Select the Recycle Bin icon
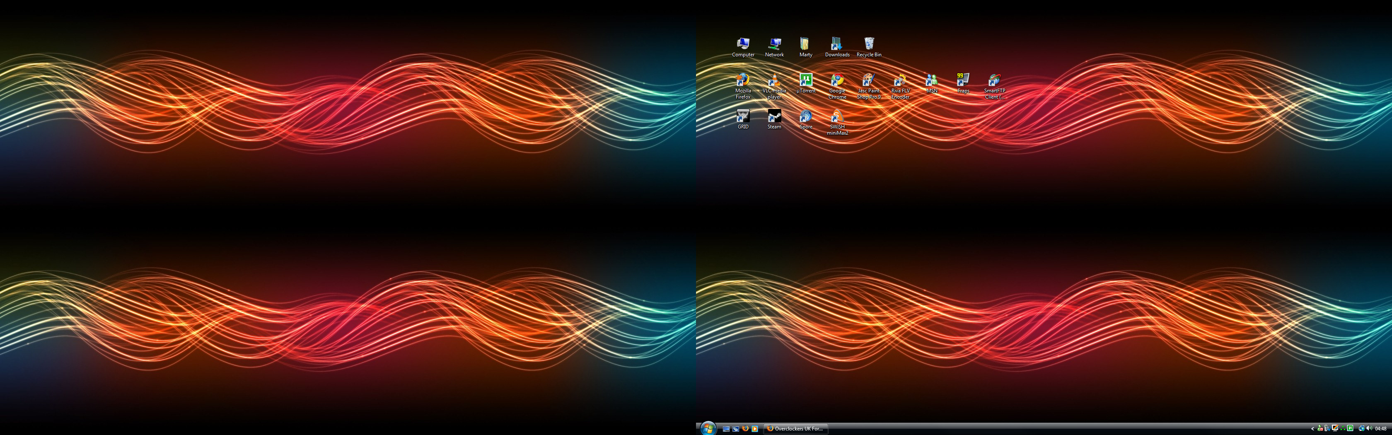Viewport: 1392px width, 435px height. (869, 44)
